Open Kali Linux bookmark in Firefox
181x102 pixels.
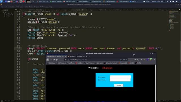(x=51, y=63)
